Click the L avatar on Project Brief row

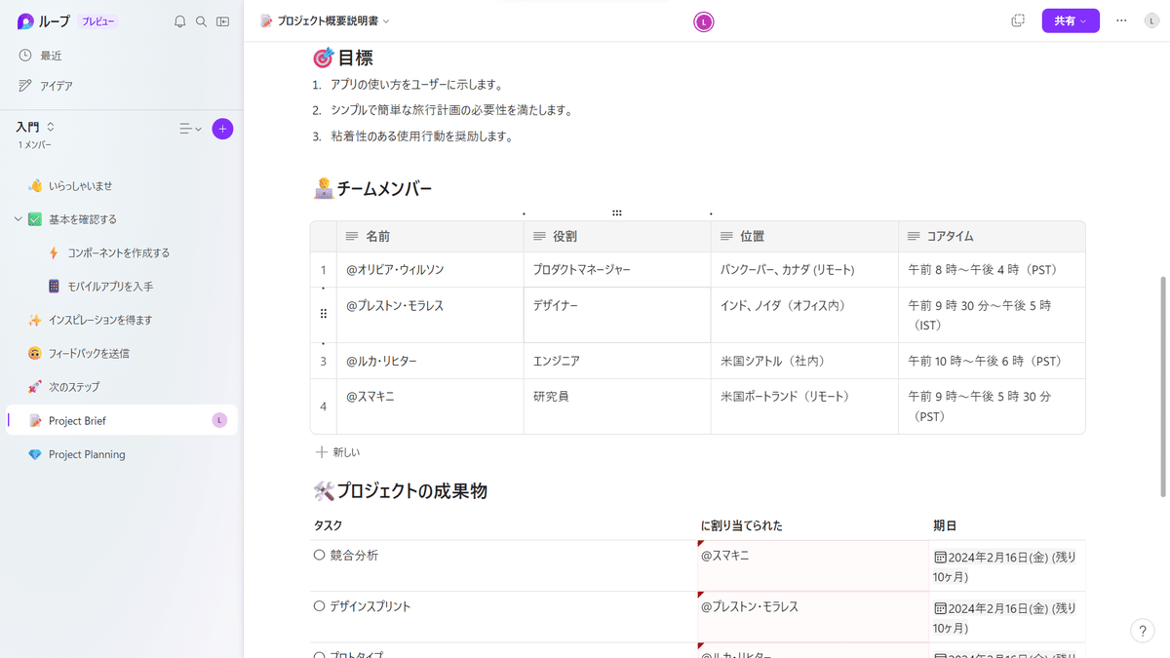[219, 420]
